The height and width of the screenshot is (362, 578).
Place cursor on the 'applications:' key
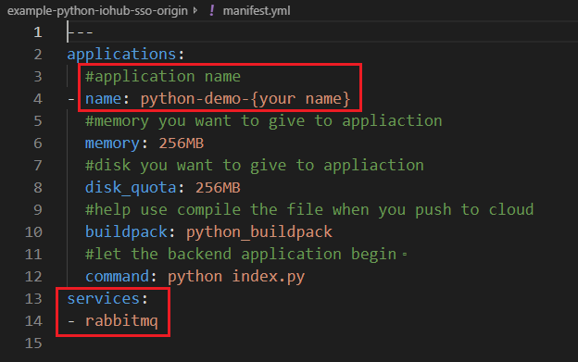click(125, 55)
